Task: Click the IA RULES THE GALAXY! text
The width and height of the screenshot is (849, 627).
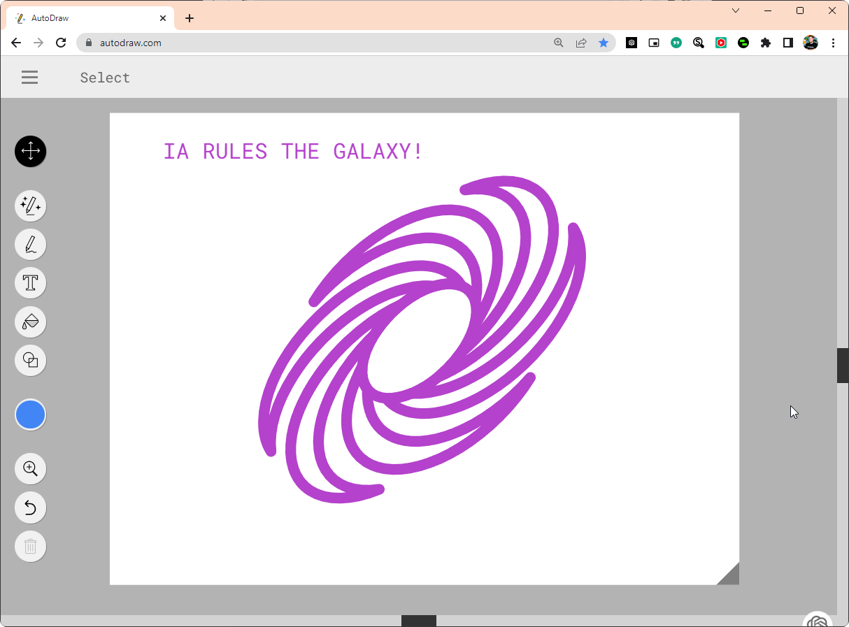Action: coord(293,151)
